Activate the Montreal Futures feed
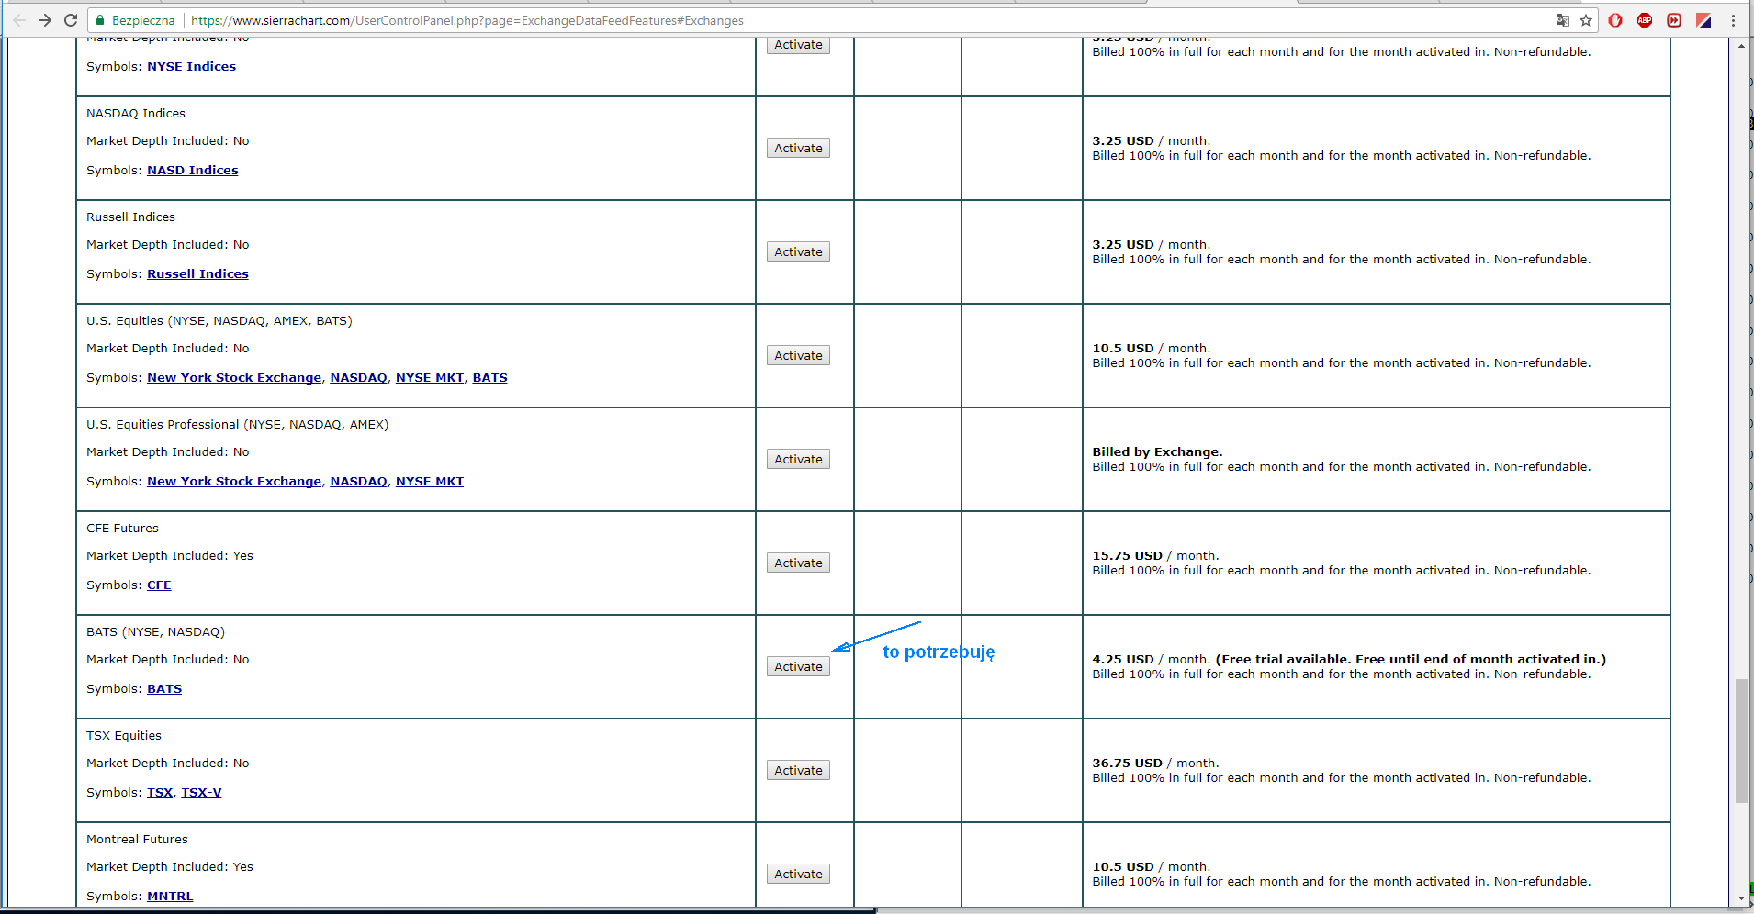The width and height of the screenshot is (1754, 914). coord(798,874)
